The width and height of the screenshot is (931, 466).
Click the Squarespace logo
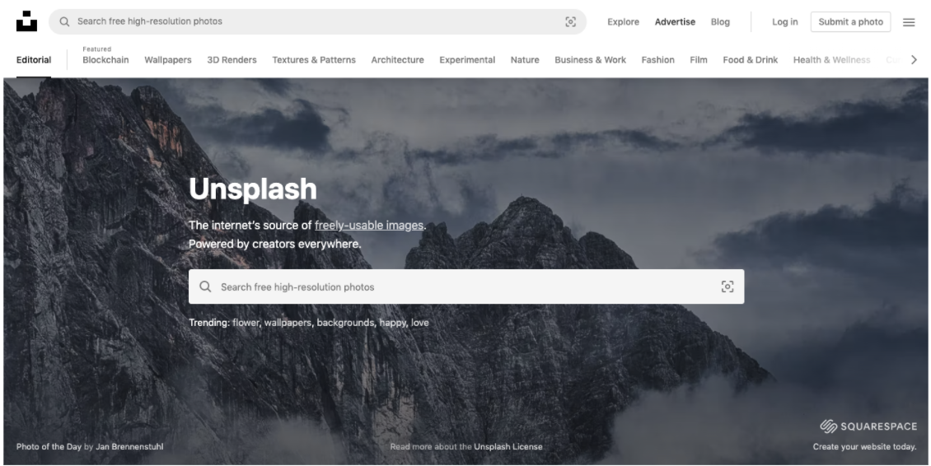[868, 426]
